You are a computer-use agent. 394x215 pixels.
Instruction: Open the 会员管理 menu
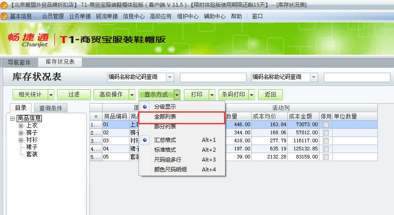(53, 17)
